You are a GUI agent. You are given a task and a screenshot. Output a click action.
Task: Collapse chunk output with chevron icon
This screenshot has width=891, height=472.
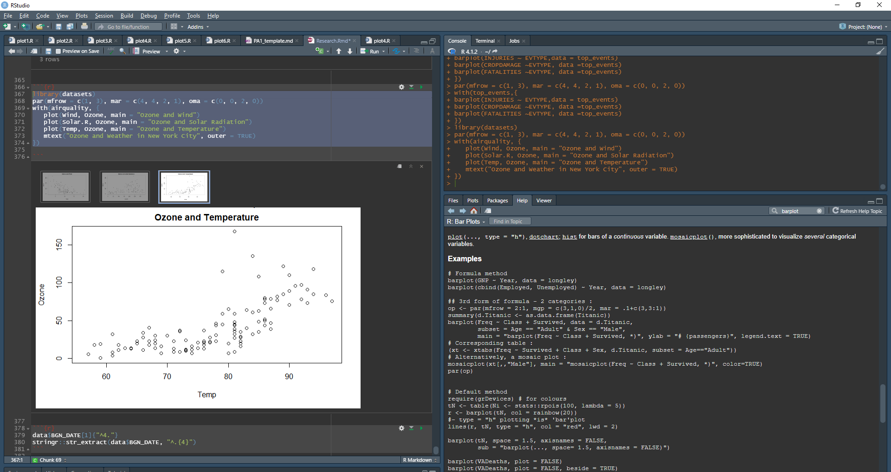pyautogui.click(x=411, y=166)
